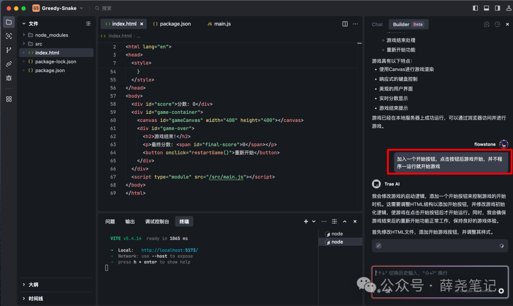Split the editor with the split icon
The width and height of the screenshot is (513, 306).
345,24
